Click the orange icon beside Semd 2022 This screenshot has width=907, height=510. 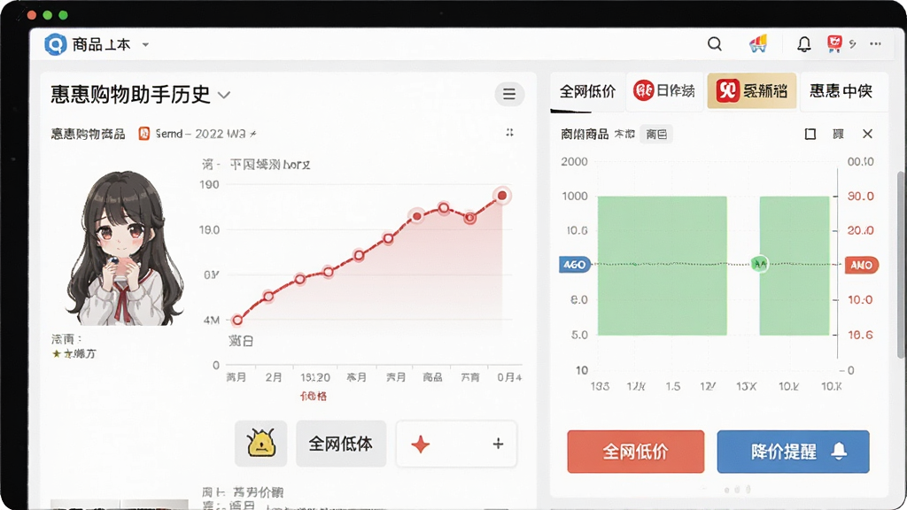144,134
